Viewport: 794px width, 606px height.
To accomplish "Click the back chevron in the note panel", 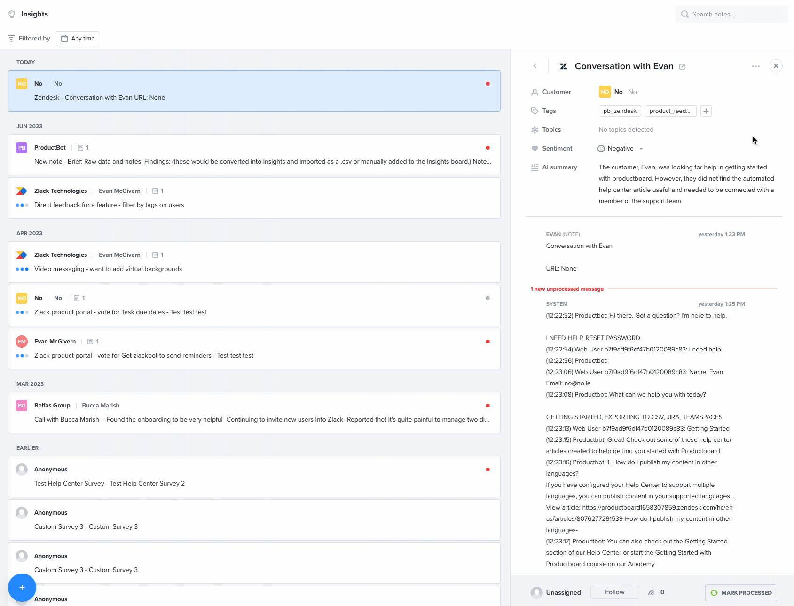I will pos(535,66).
